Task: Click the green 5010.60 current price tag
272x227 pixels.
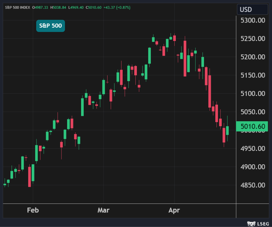Action: pos(252,127)
